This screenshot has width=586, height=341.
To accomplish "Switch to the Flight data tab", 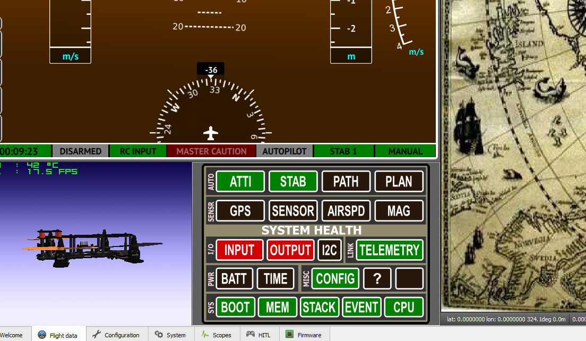I will click(x=59, y=335).
